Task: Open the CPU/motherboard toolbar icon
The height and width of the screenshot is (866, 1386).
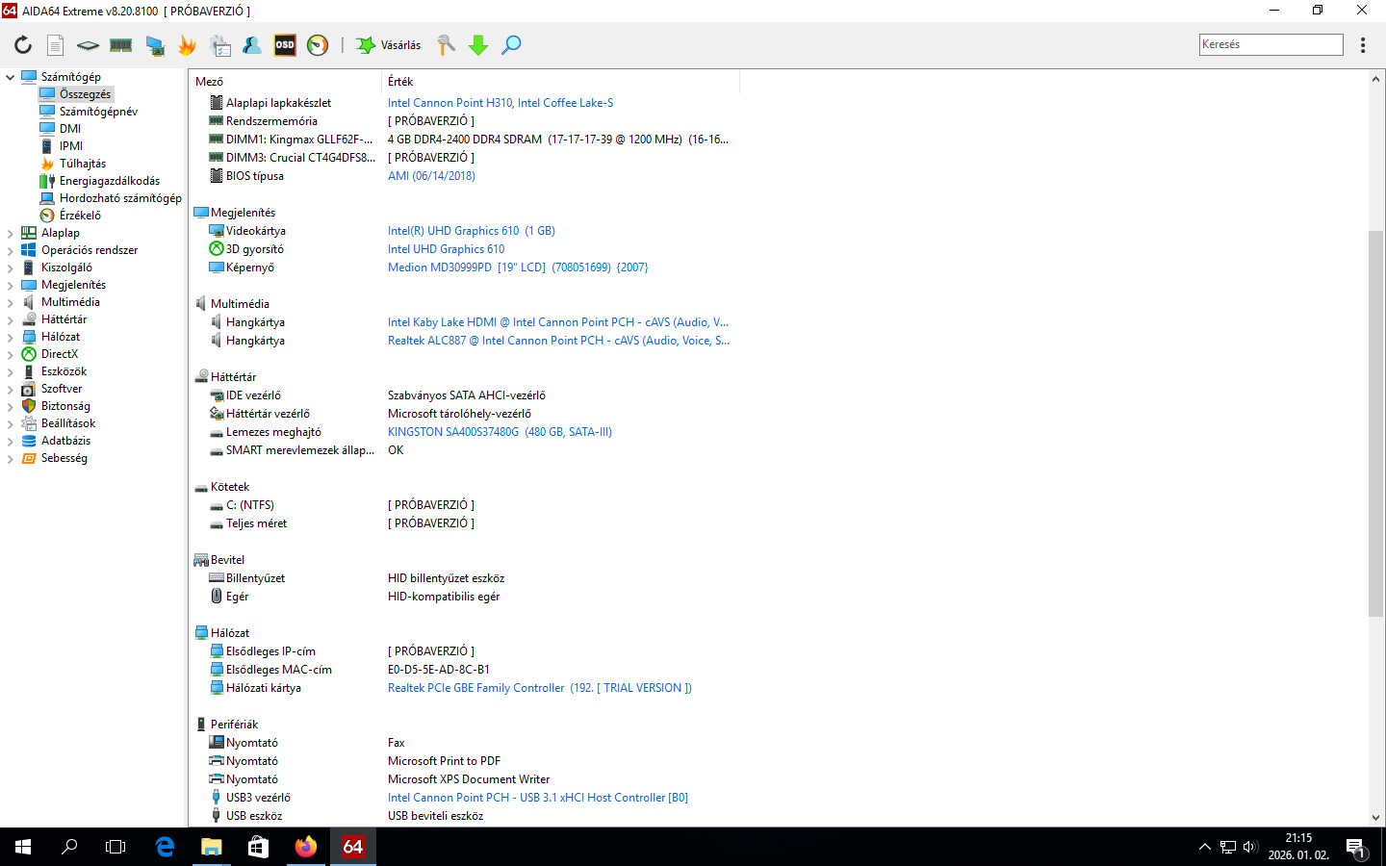Action: coord(88,44)
